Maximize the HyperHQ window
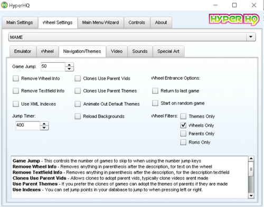264x207 pixels. point(234,5)
